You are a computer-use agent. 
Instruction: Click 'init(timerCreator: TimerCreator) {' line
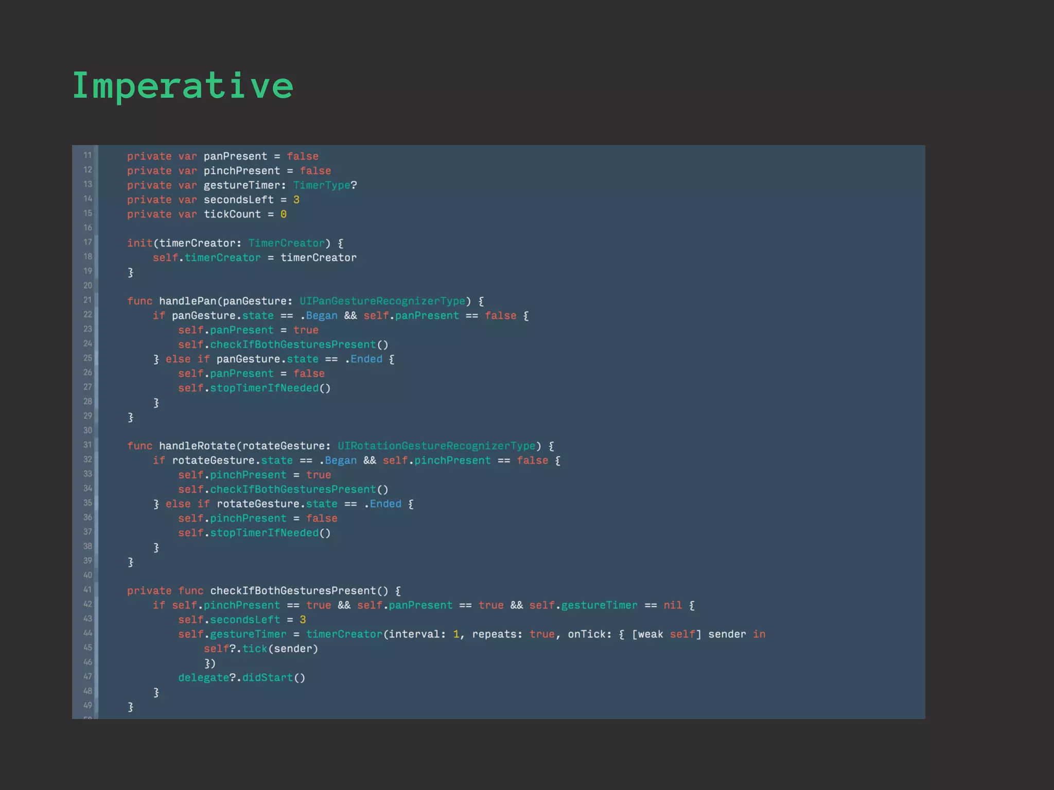pos(236,243)
